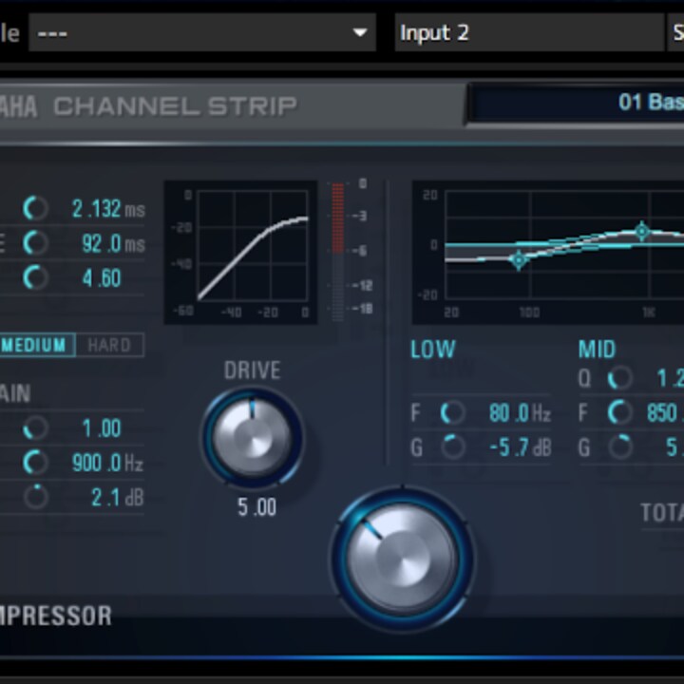Click the MID frequency knob beside 850
The image size is (684, 684).
pyautogui.click(x=619, y=413)
